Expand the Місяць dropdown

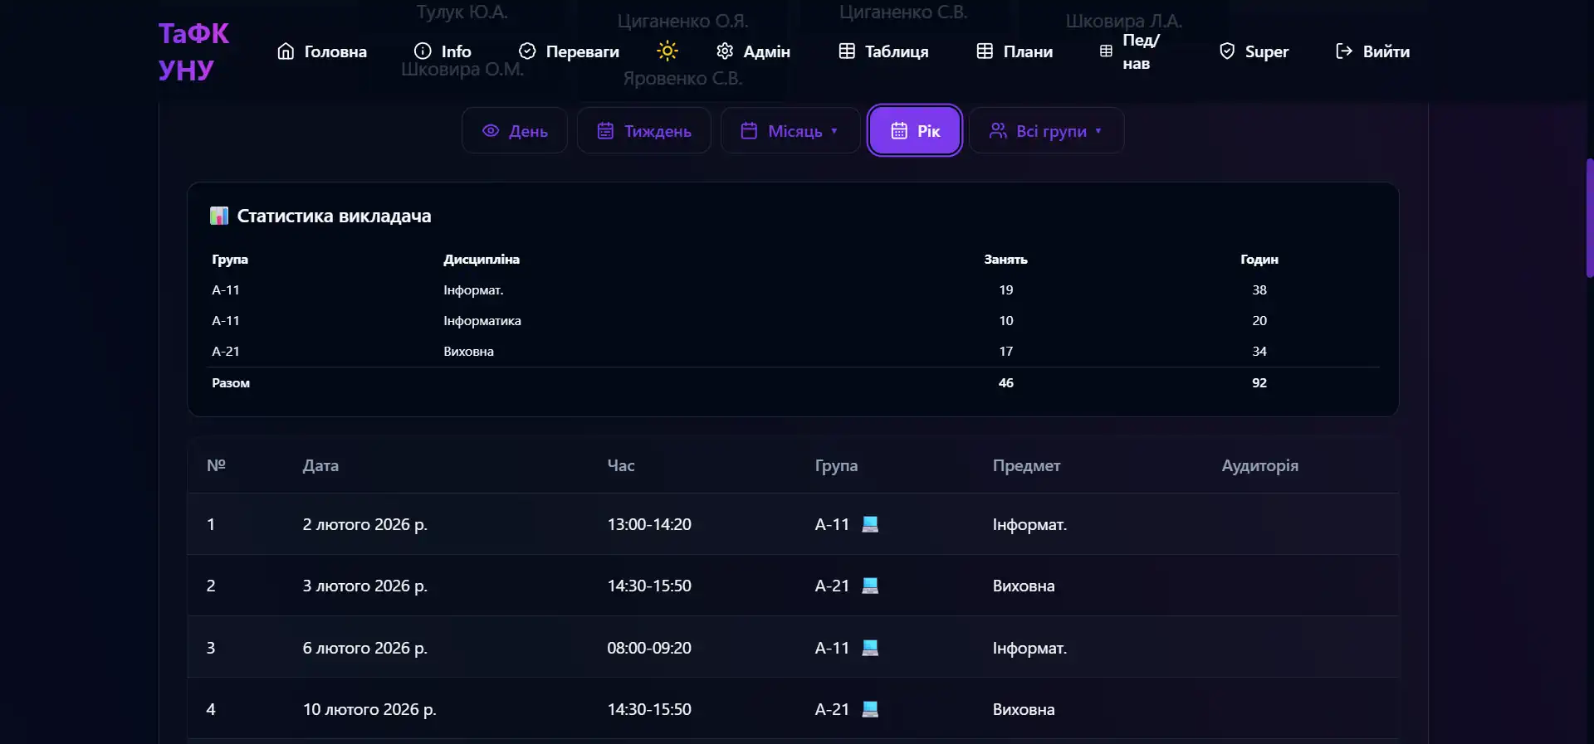[x=790, y=131]
